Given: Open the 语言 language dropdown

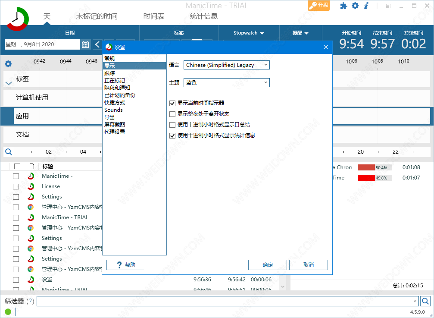Looking at the screenshot, I should (226, 65).
